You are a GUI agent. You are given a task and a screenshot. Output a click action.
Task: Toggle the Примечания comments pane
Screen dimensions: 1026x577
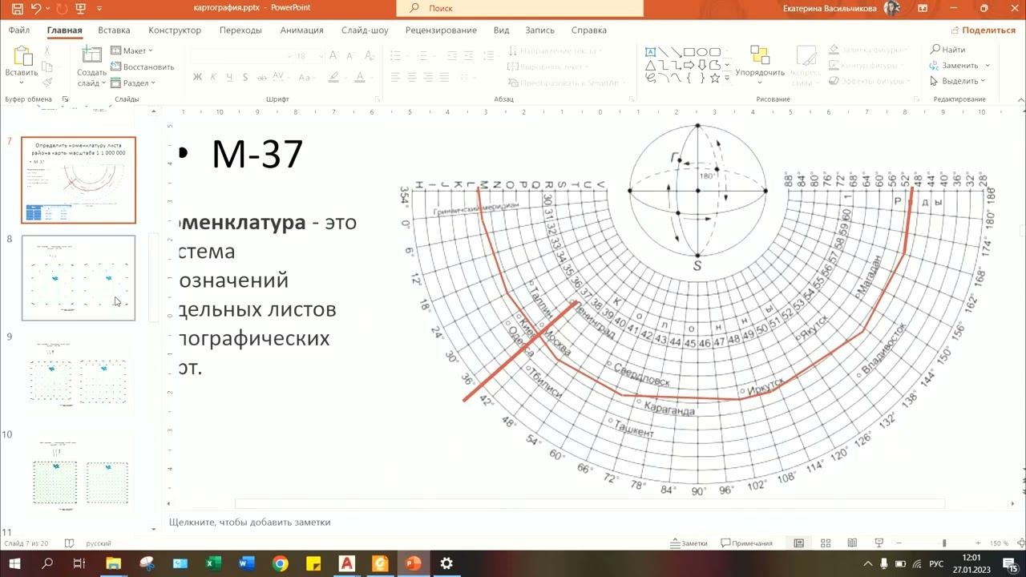[x=747, y=543]
